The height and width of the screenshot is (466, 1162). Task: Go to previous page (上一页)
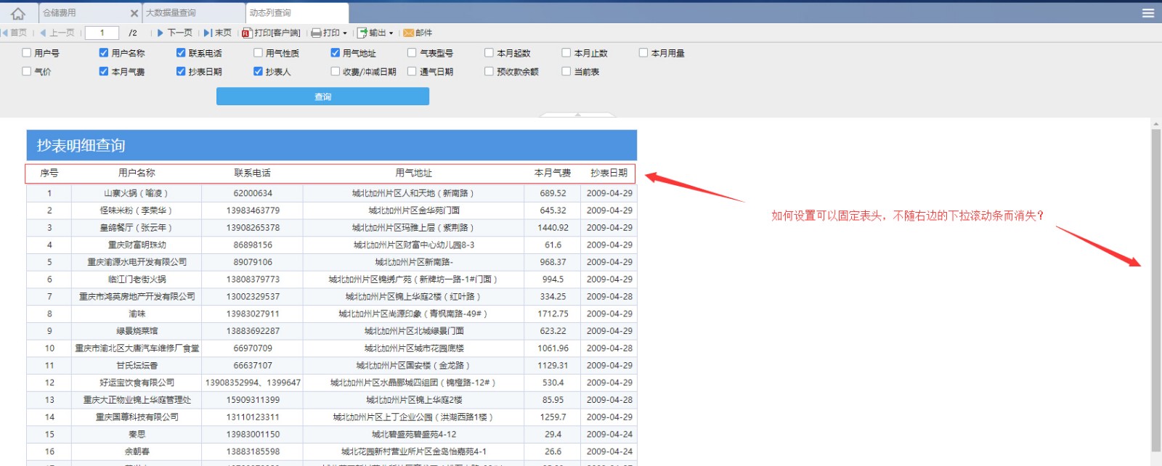click(57, 33)
